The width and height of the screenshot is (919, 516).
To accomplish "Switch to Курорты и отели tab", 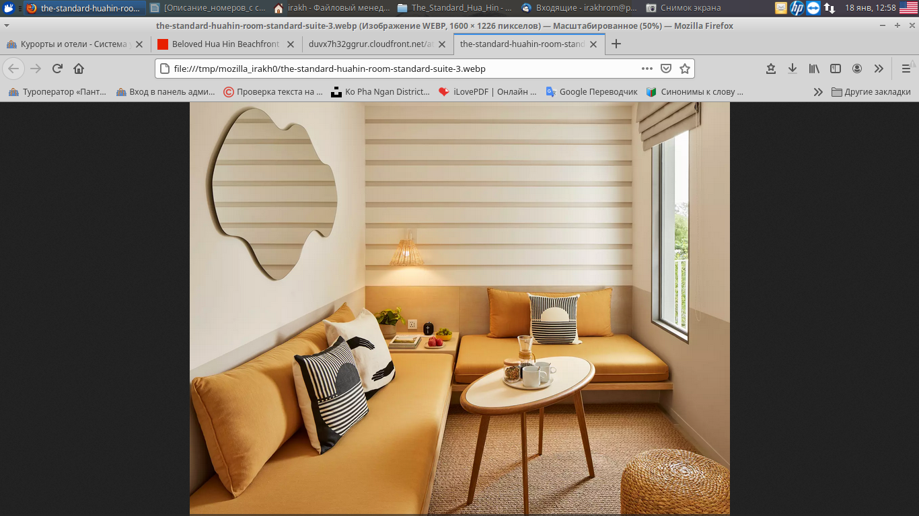I will [x=73, y=44].
